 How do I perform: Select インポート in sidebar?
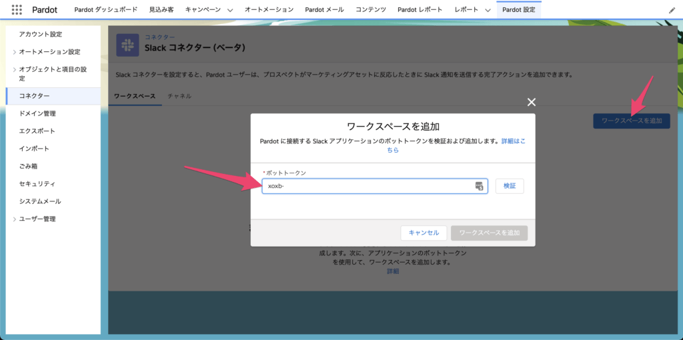pyautogui.click(x=34, y=149)
